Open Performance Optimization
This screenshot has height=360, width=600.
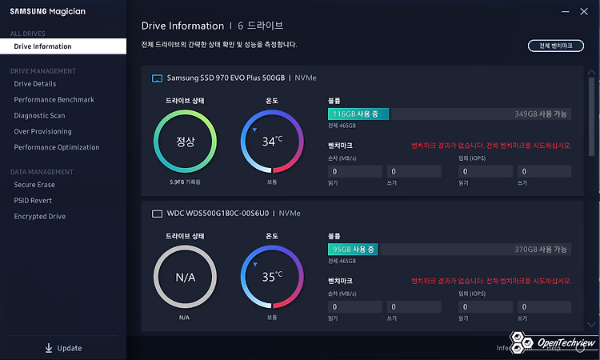57,147
